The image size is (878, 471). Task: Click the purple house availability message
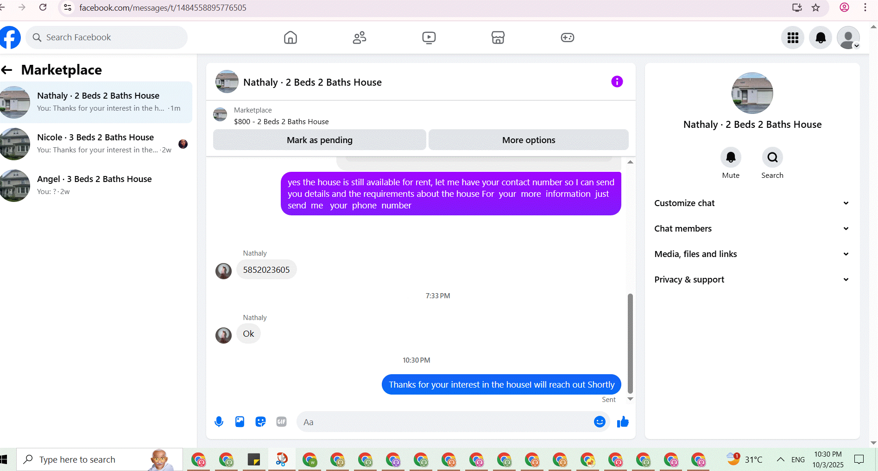pos(451,194)
